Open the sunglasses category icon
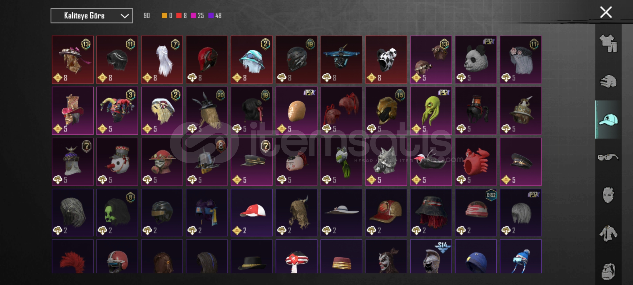Screen dimensions: 633x285 point(608,157)
